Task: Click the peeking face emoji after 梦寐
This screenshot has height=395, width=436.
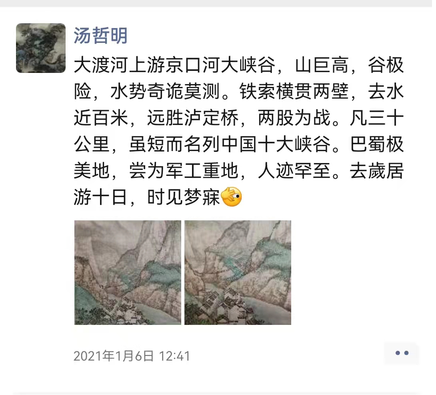Action: tap(231, 197)
